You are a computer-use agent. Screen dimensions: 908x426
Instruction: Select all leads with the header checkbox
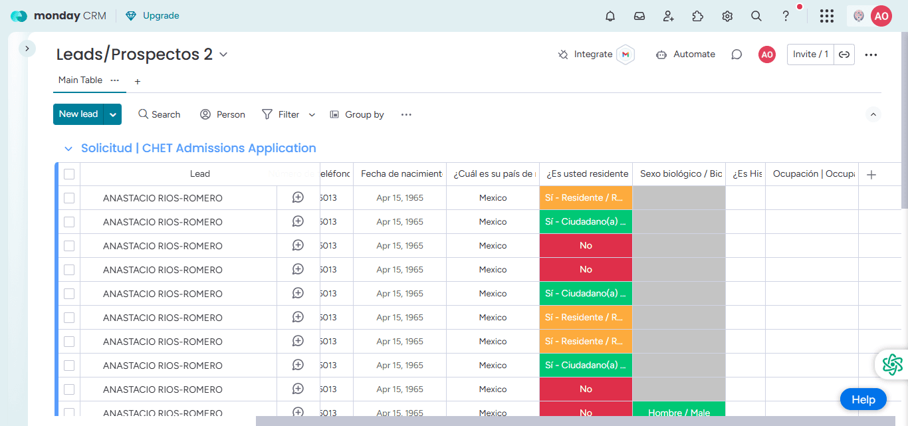(x=69, y=174)
